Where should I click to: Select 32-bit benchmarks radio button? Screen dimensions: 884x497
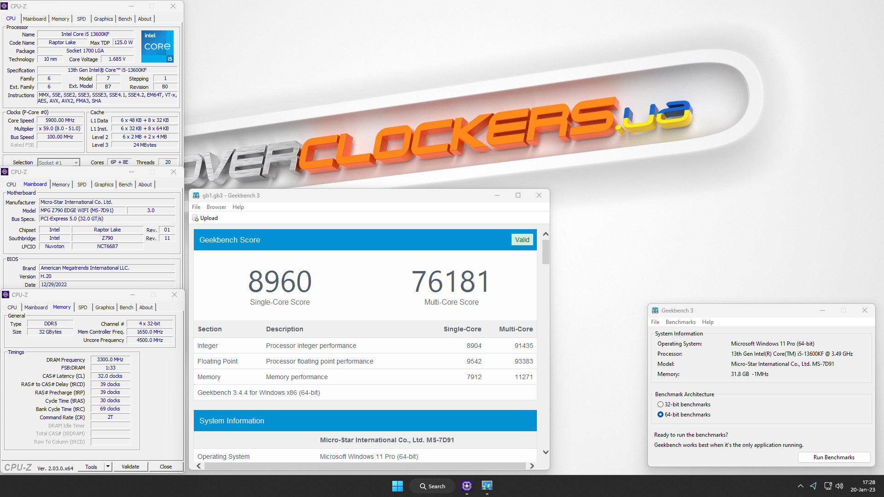[x=661, y=405]
